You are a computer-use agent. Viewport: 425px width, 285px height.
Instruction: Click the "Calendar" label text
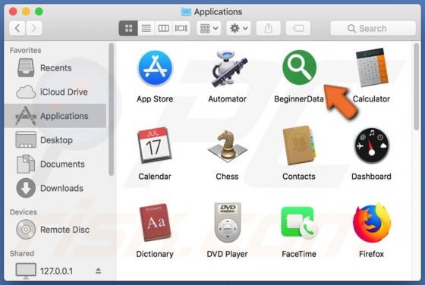coord(155,177)
